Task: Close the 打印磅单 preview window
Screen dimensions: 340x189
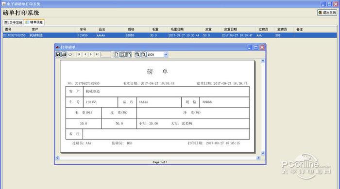Action: coord(262,47)
